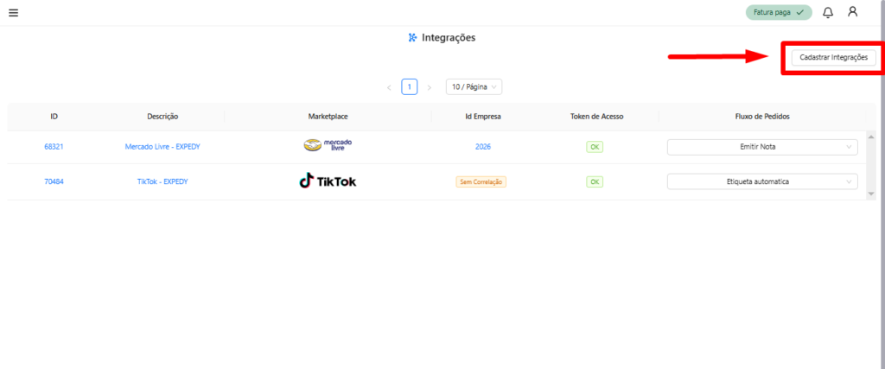Expand the Etiqueta automática dropdown
This screenshot has width=885, height=369.
(x=762, y=182)
